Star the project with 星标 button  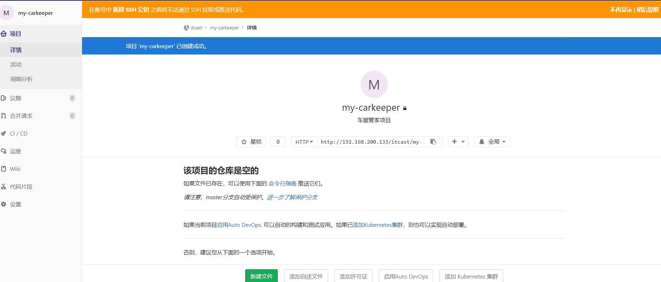(251, 142)
